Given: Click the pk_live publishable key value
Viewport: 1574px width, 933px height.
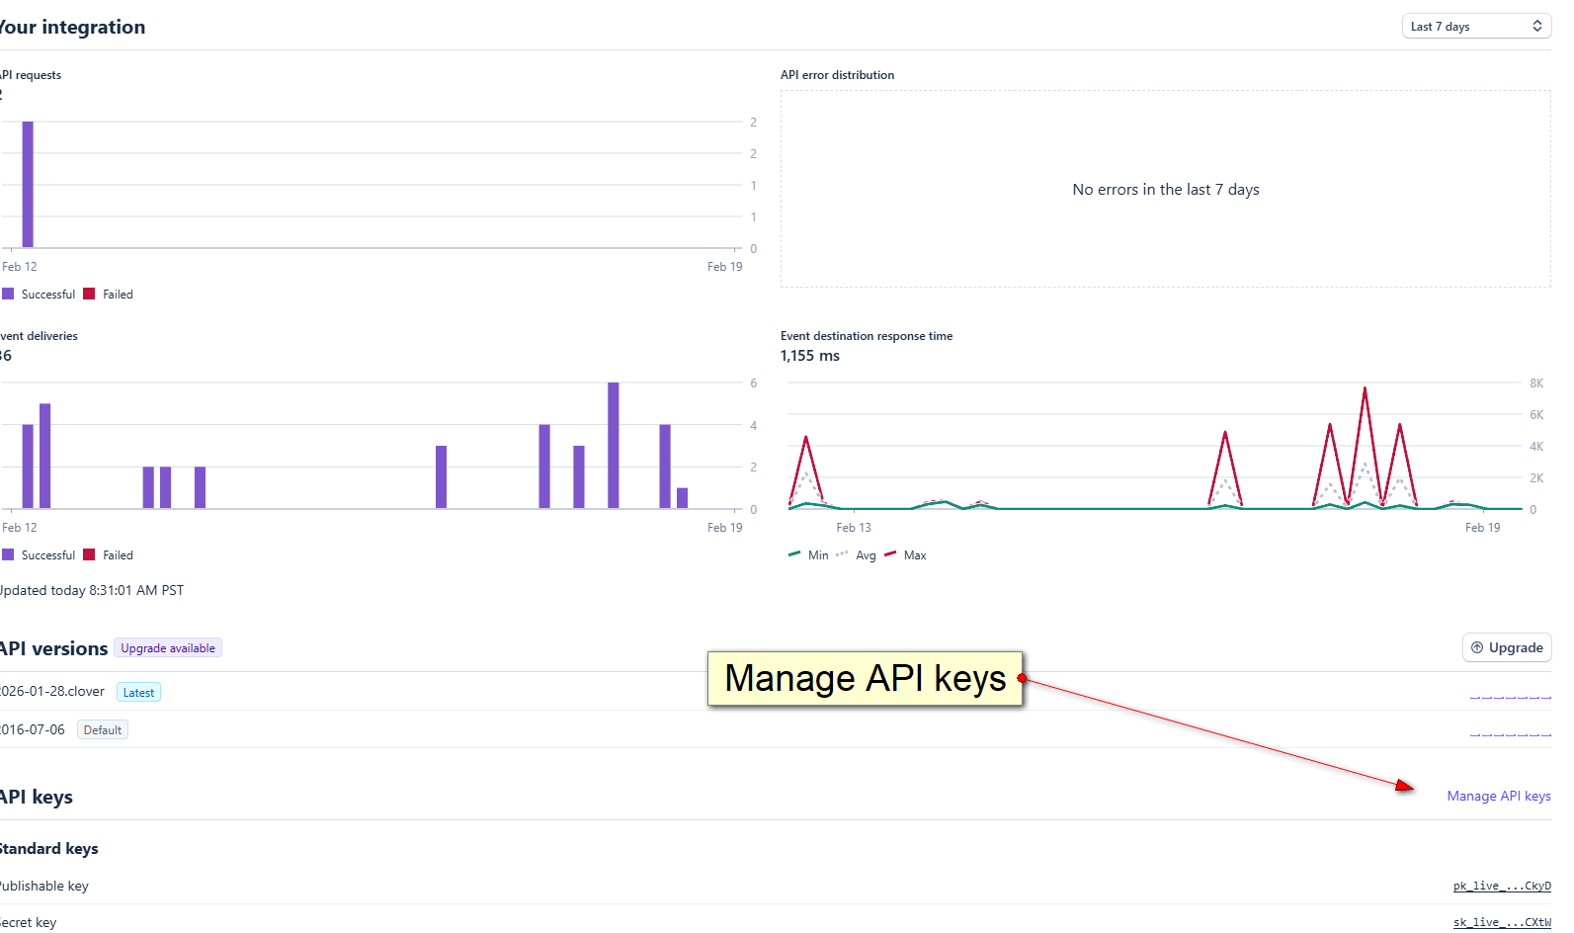Looking at the screenshot, I should (x=1501, y=886).
